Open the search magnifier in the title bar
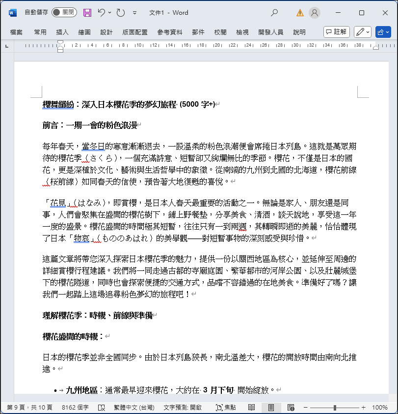Viewport: 398px width, 414px height. coord(274,13)
